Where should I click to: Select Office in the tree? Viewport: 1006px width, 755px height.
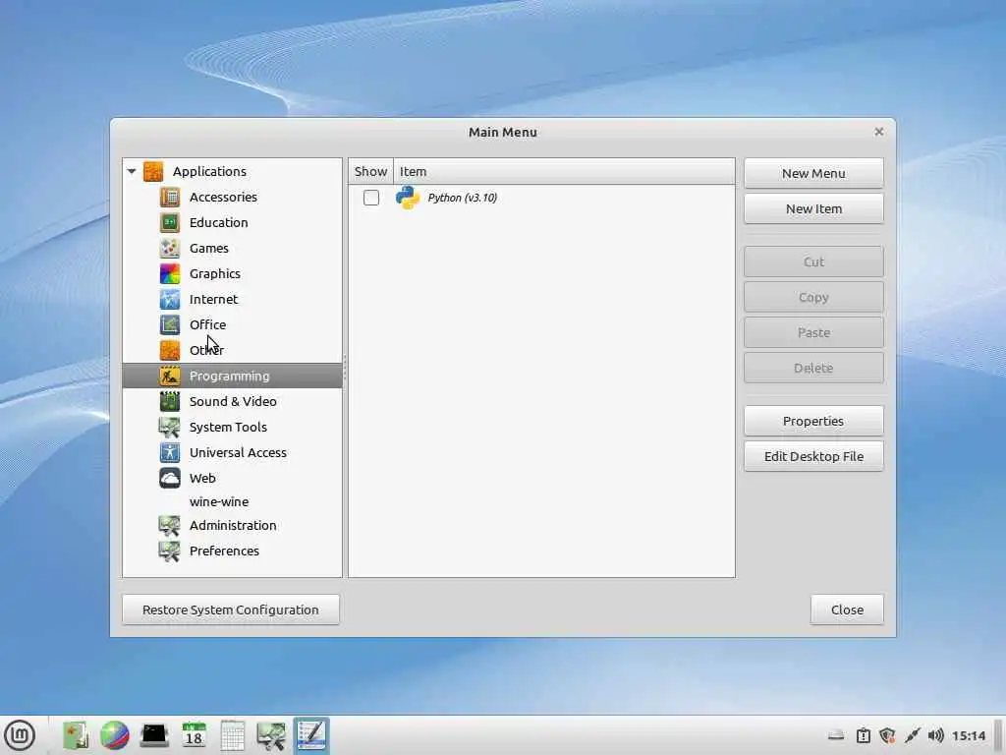tap(207, 324)
